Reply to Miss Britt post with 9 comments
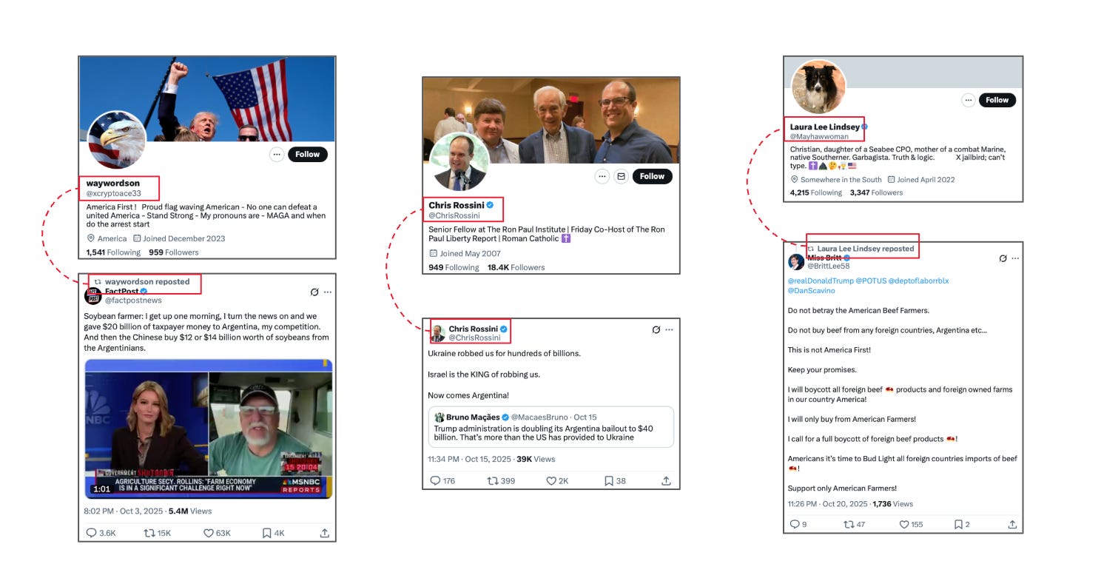 (x=798, y=525)
